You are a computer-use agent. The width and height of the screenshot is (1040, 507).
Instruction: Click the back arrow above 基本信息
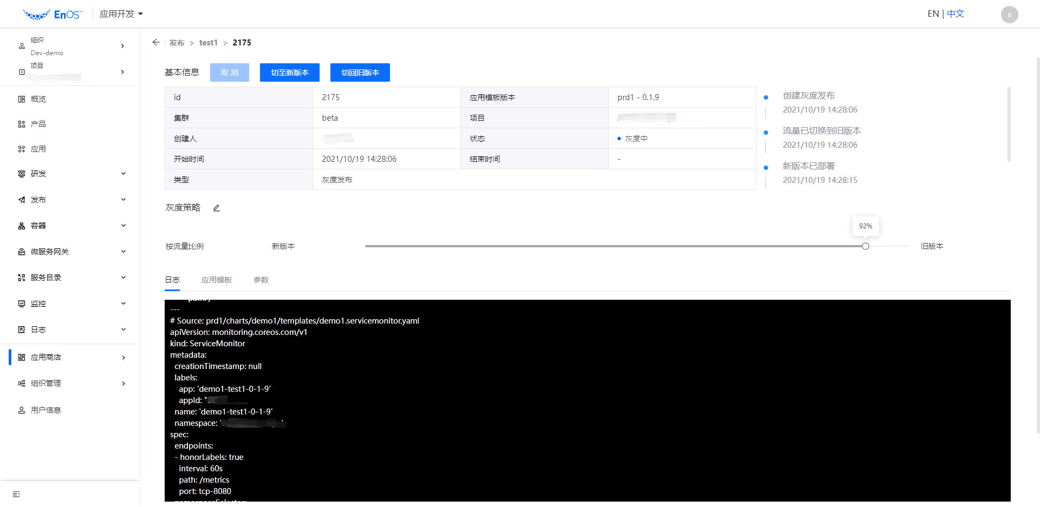click(x=155, y=42)
